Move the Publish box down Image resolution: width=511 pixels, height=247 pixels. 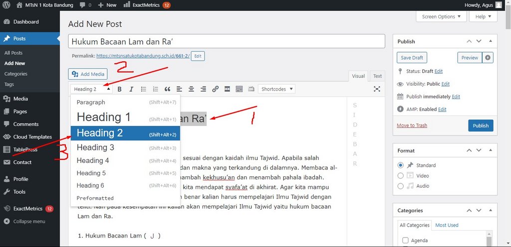pos(479,41)
